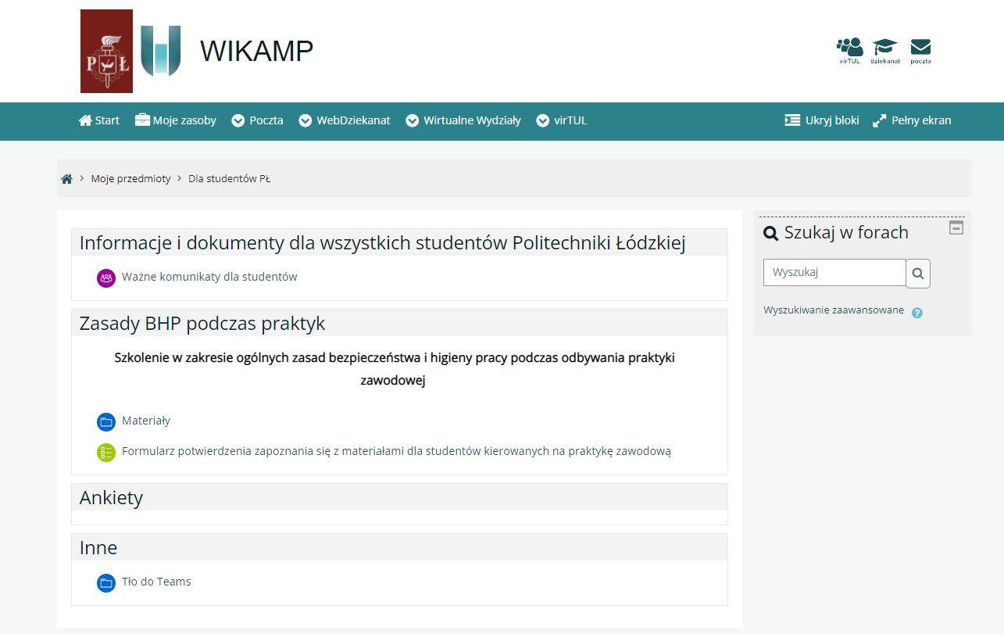Open Wyszukiwanie zaawansowane link

[834, 310]
